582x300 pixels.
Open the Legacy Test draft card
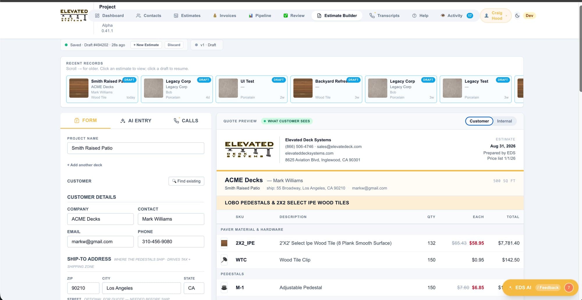(475, 89)
